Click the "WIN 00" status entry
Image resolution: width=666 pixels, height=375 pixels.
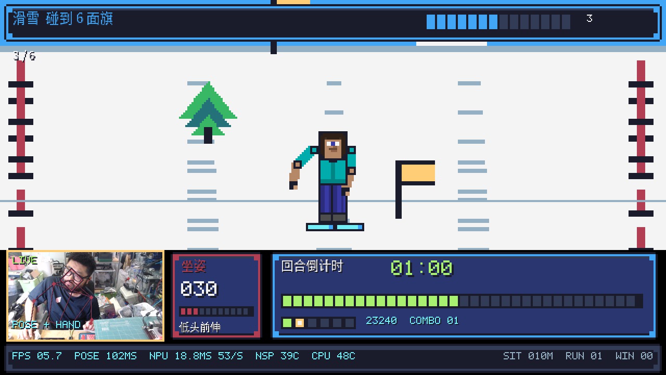tap(634, 356)
